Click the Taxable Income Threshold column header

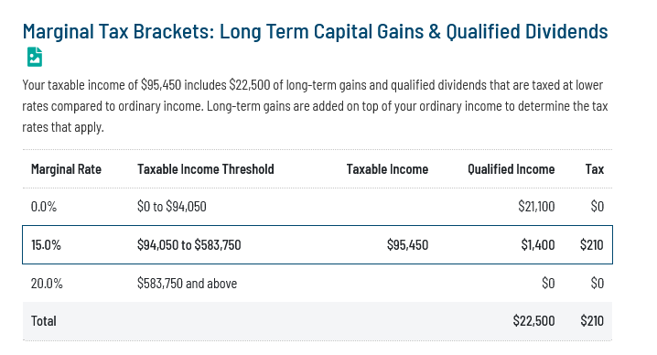(x=206, y=169)
